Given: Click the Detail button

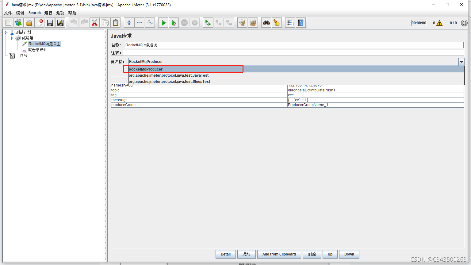Looking at the screenshot, I should (x=226, y=254).
